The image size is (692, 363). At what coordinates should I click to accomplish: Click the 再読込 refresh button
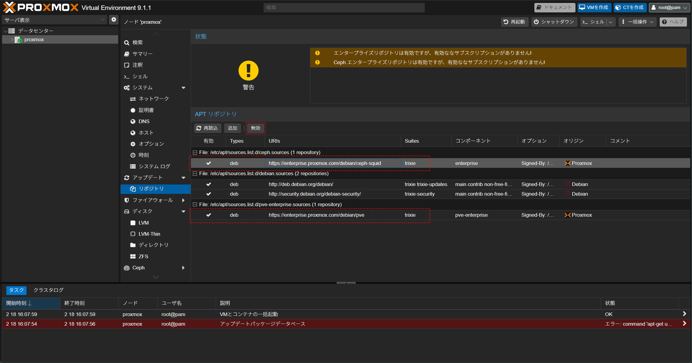(207, 128)
